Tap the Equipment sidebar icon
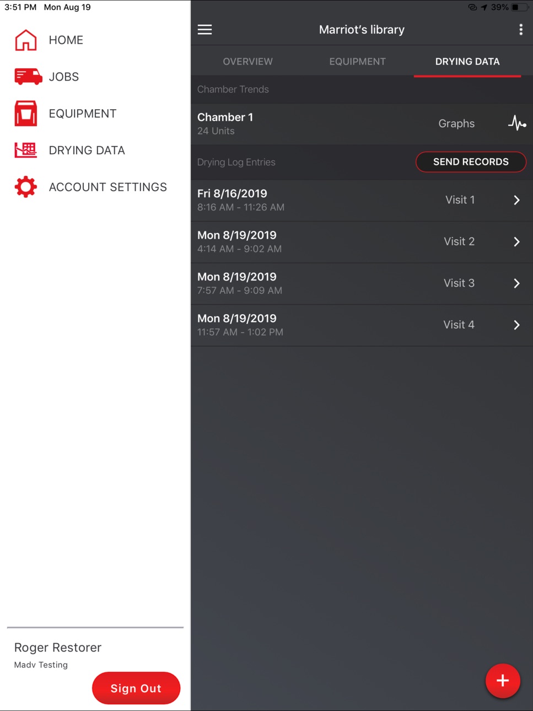Screen dimensions: 533x711 click(x=26, y=114)
